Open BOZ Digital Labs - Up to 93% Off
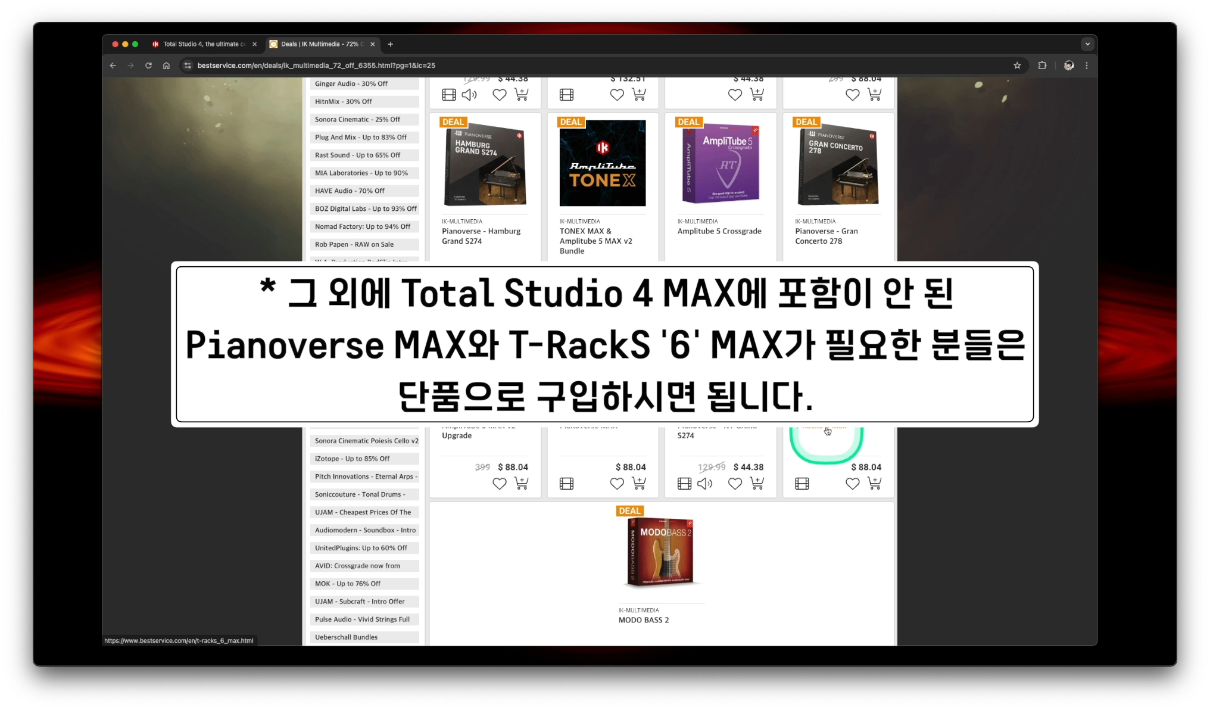 tap(364, 209)
